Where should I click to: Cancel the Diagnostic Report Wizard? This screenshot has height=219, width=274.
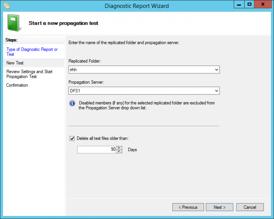point(250,207)
